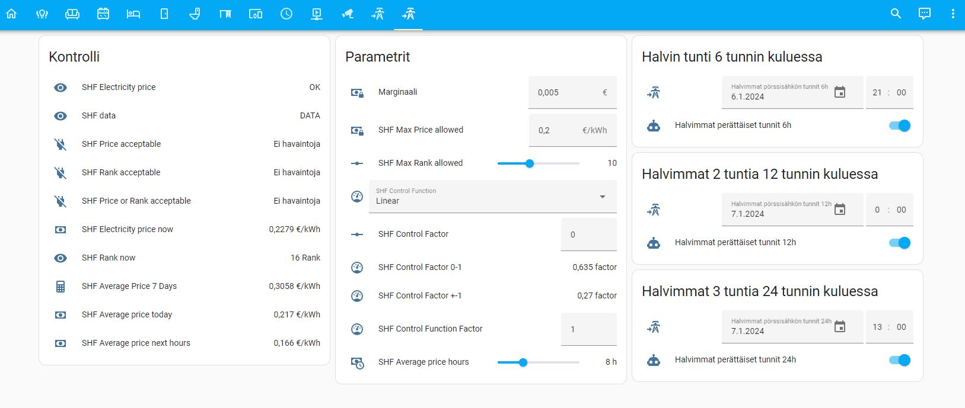Click the calculator icon beside Average Price 7 Days
This screenshot has height=408, width=965.
point(60,287)
